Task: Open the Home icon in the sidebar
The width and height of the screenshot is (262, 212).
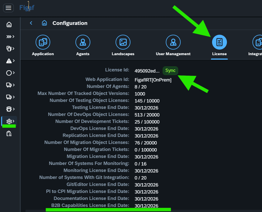Action: 9,25
